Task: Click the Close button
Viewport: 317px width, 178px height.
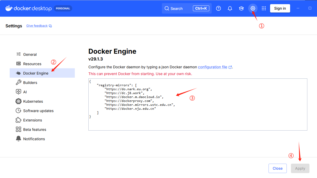Action: coord(278,168)
